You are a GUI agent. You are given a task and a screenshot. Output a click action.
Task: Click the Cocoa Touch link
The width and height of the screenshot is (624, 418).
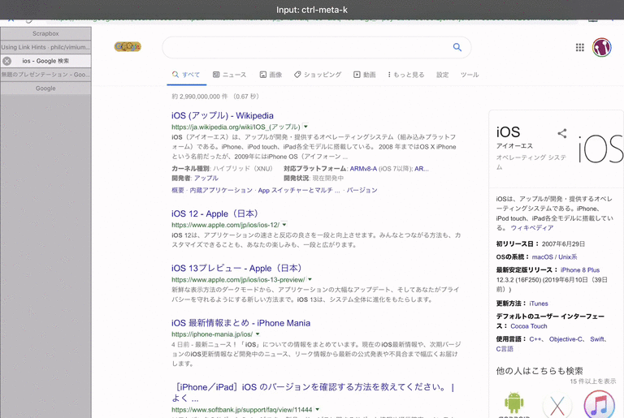pyautogui.click(x=529, y=326)
